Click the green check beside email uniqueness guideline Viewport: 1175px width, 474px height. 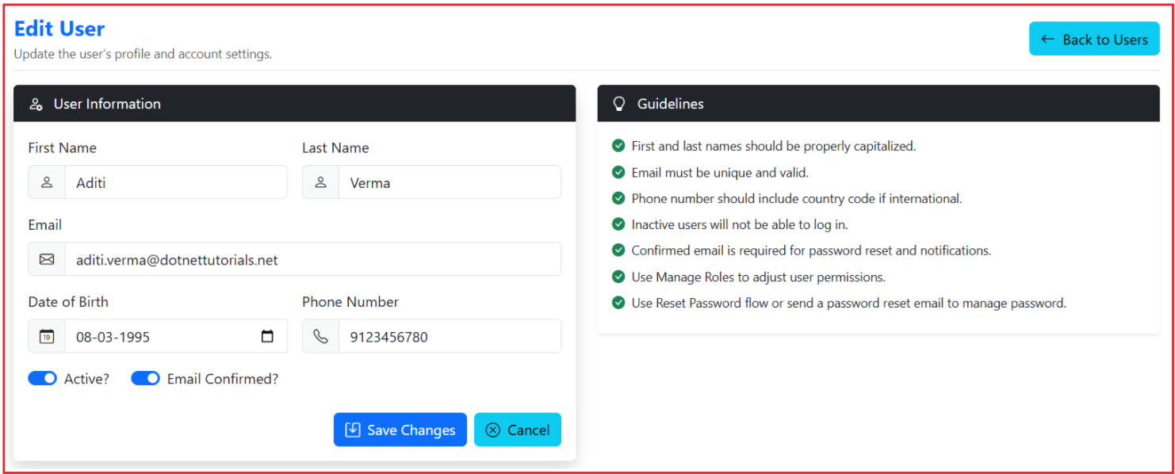coord(618,172)
